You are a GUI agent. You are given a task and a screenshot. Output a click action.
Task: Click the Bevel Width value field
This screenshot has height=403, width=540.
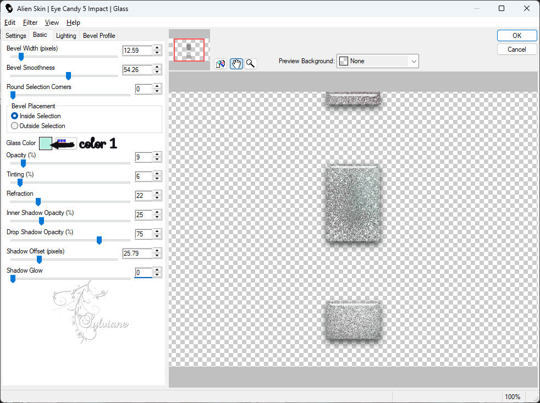click(137, 51)
